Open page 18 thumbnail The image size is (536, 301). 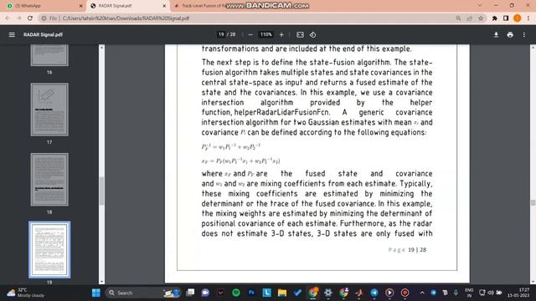pos(49,180)
